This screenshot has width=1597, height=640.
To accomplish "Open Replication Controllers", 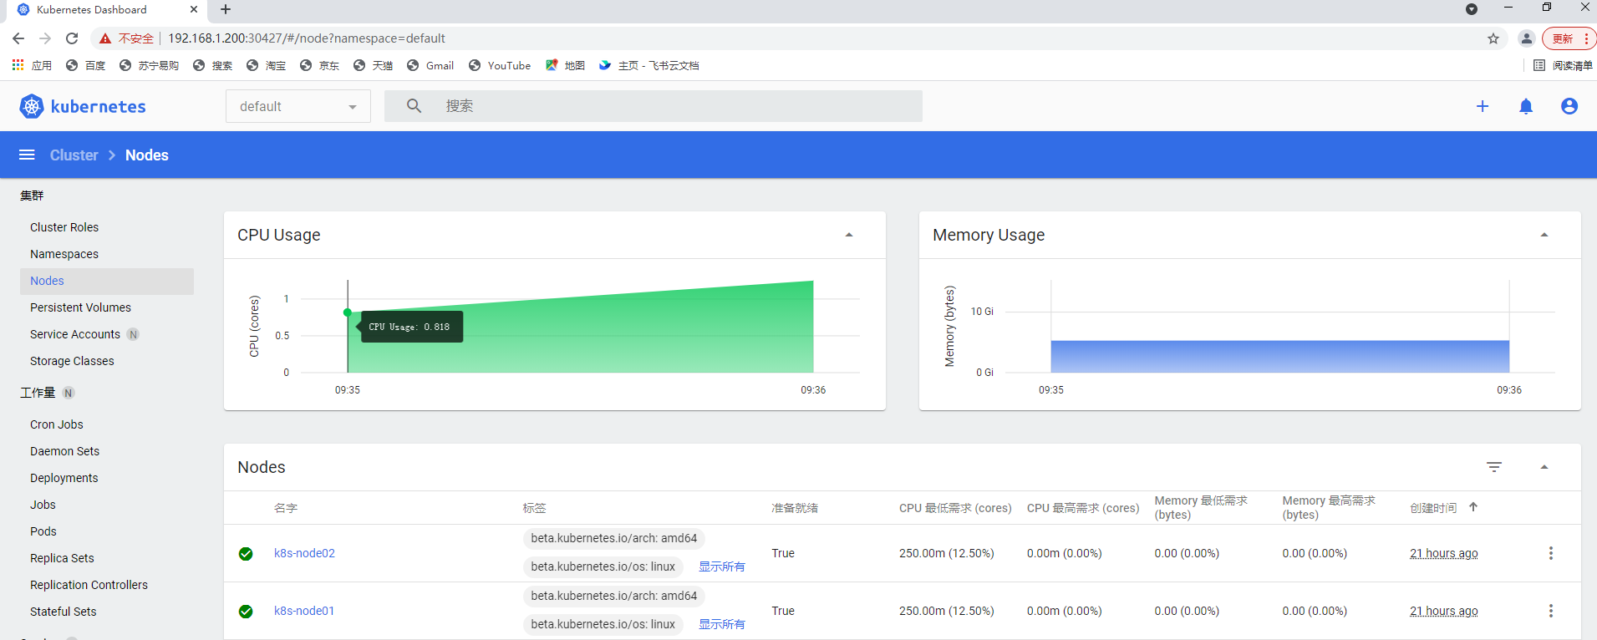I will tap(89, 585).
